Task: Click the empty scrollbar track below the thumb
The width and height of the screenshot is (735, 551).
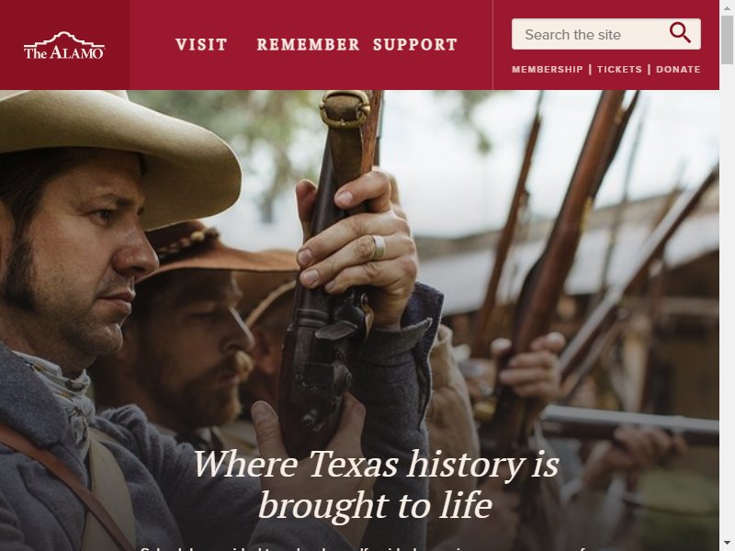Action: point(727,300)
